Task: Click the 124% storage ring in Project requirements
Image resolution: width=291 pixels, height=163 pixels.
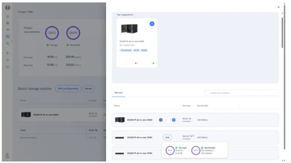Action: (52, 33)
